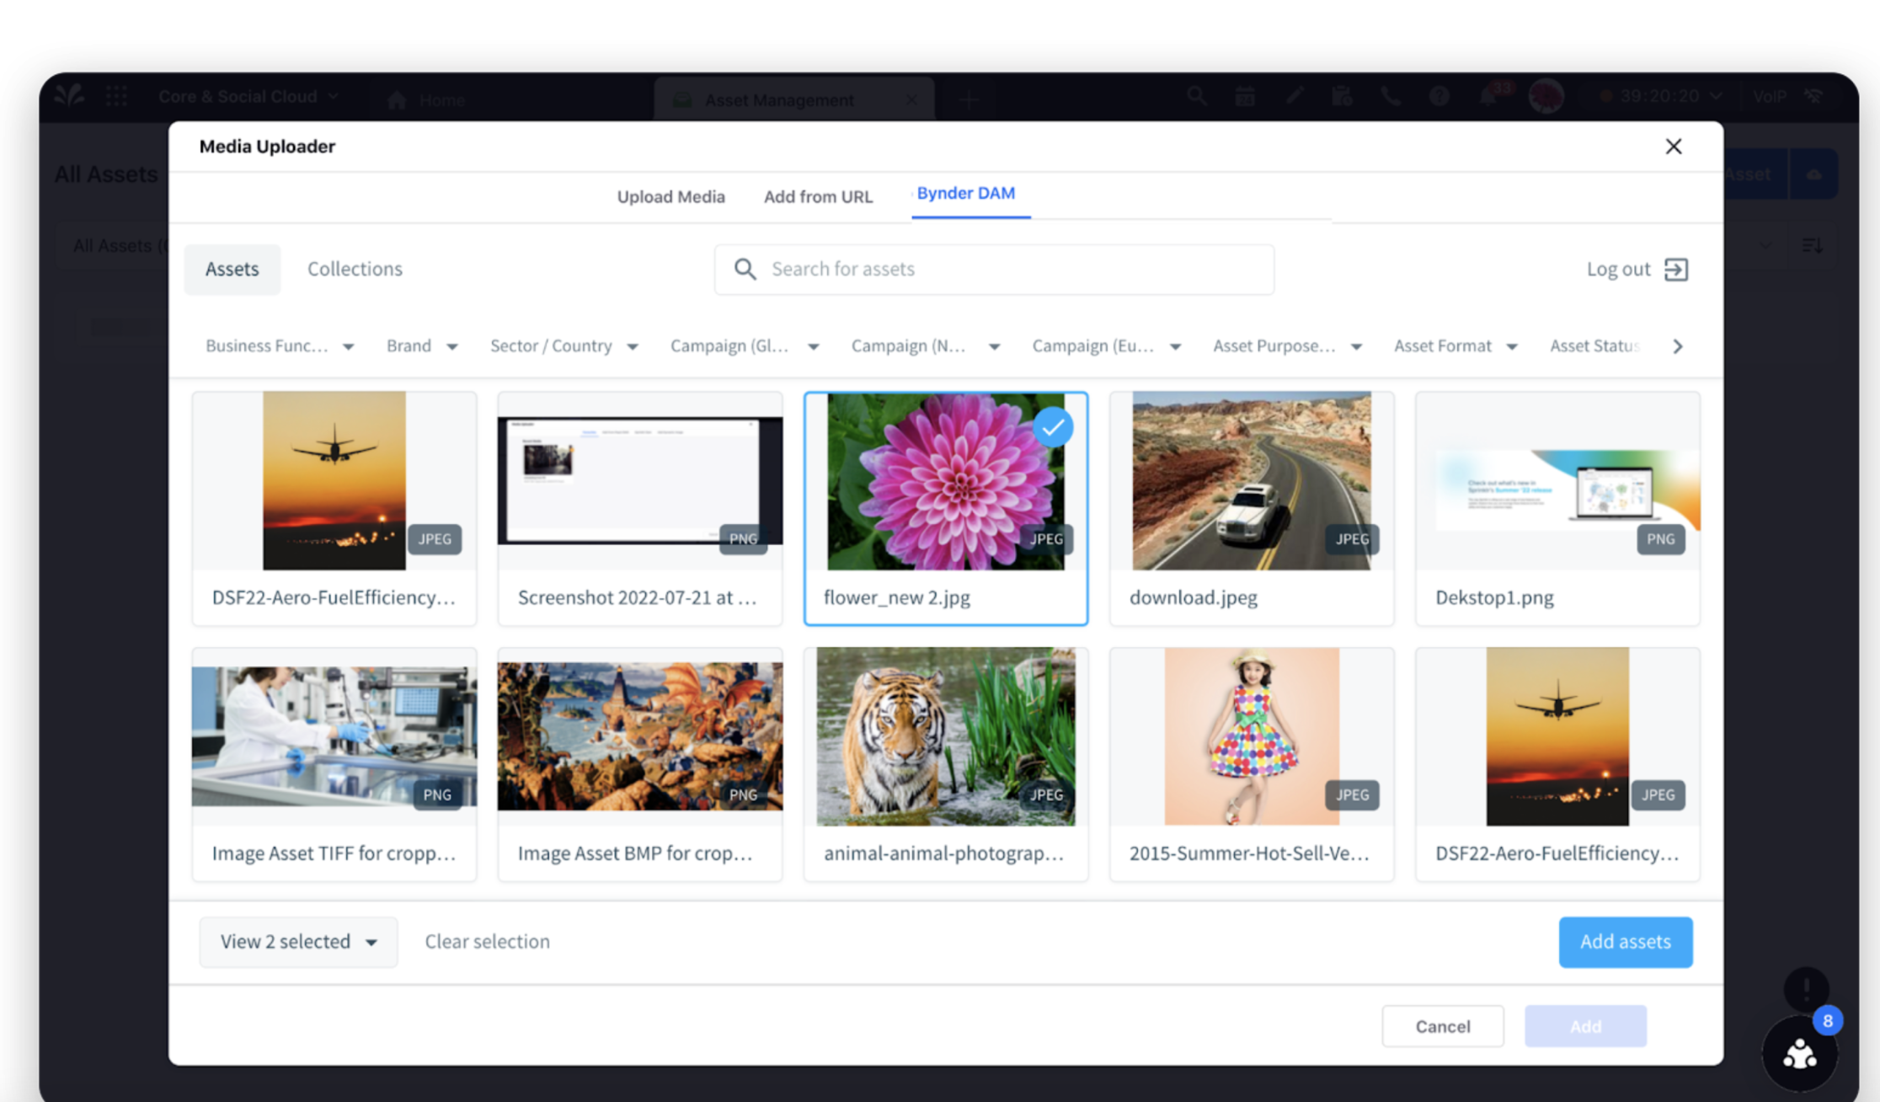Image resolution: width=1880 pixels, height=1102 pixels.
Task: Expand the Asset Format dropdown filter
Action: point(1456,345)
